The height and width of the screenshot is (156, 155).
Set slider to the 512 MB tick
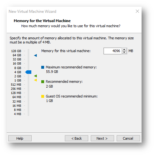[x=28, y=84]
